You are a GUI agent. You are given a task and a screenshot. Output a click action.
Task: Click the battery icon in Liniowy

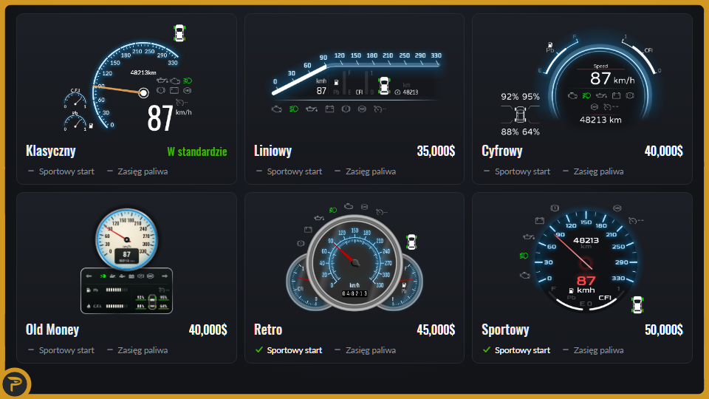pos(329,109)
